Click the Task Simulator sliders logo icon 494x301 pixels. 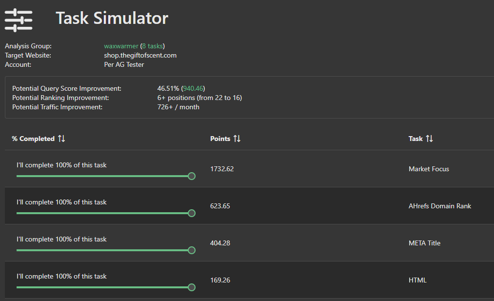18,20
